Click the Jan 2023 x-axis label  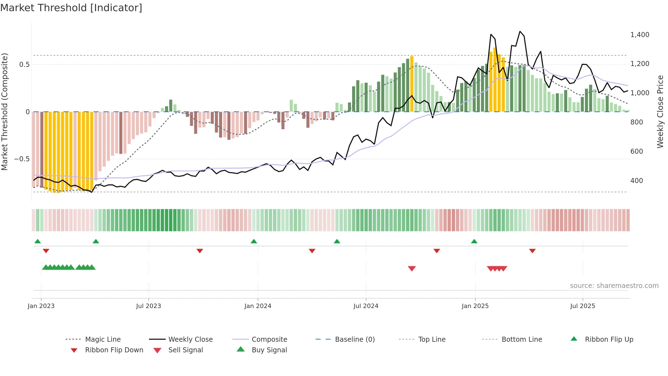(41, 306)
